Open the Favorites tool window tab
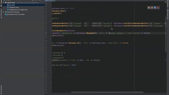This screenshot has width=169, height=95. coord(1,89)
